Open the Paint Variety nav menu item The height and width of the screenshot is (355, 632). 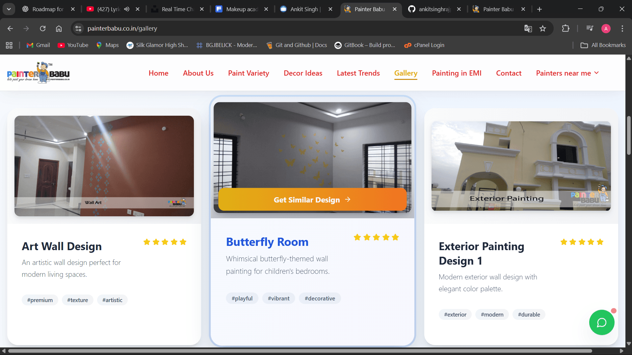pos(249,73)
